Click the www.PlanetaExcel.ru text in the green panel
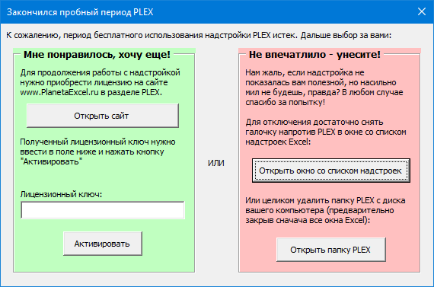 pyautogui.click(x=59, y=92)
